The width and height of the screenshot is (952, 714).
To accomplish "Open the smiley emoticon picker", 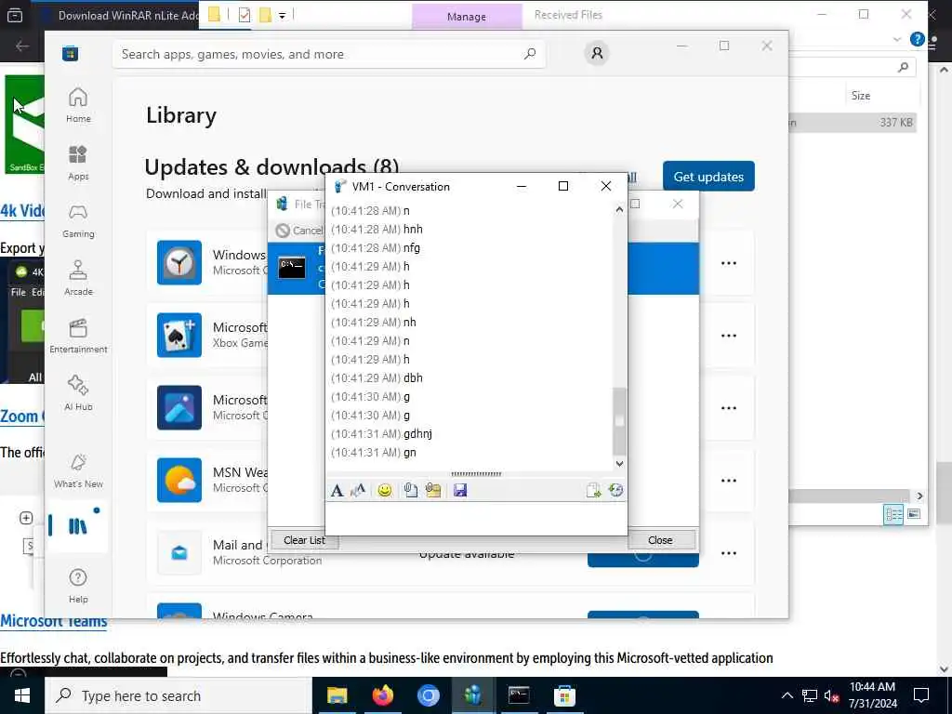I will 384,491.
